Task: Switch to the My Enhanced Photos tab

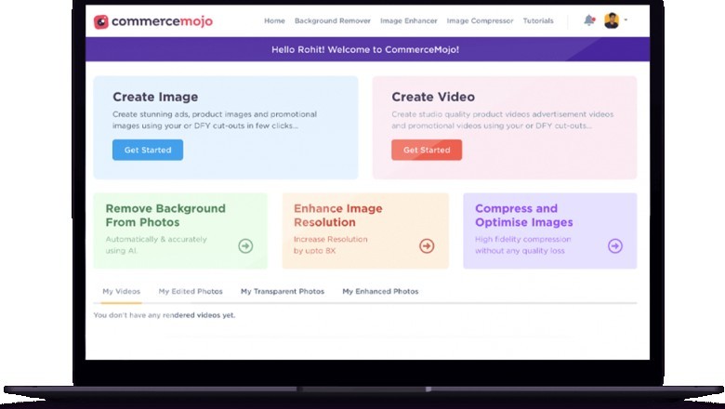Action: [380, 292]
